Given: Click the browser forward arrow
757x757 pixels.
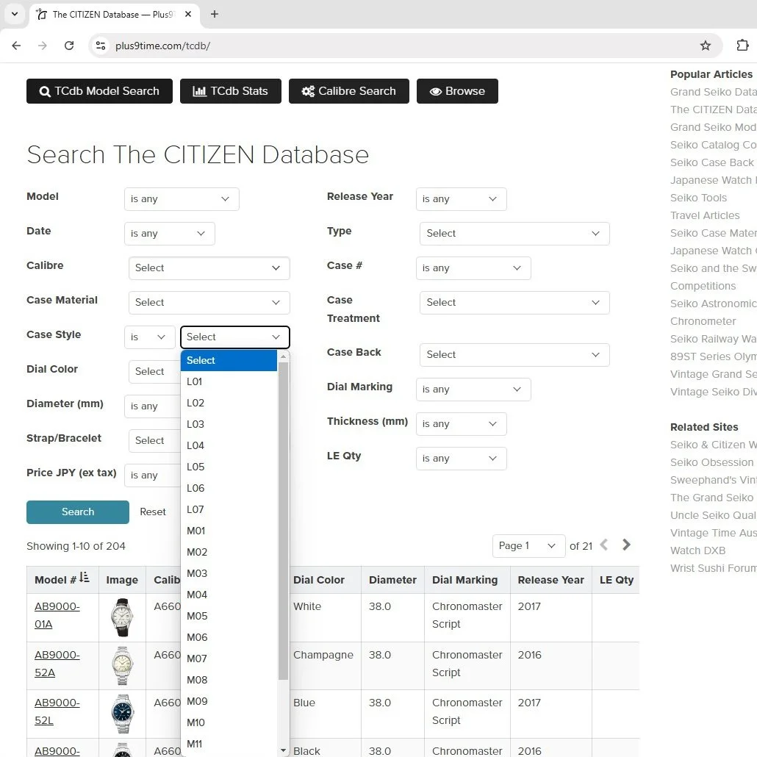Looking at the screenshot, I should pyautogui.click(x=43, y=46).
